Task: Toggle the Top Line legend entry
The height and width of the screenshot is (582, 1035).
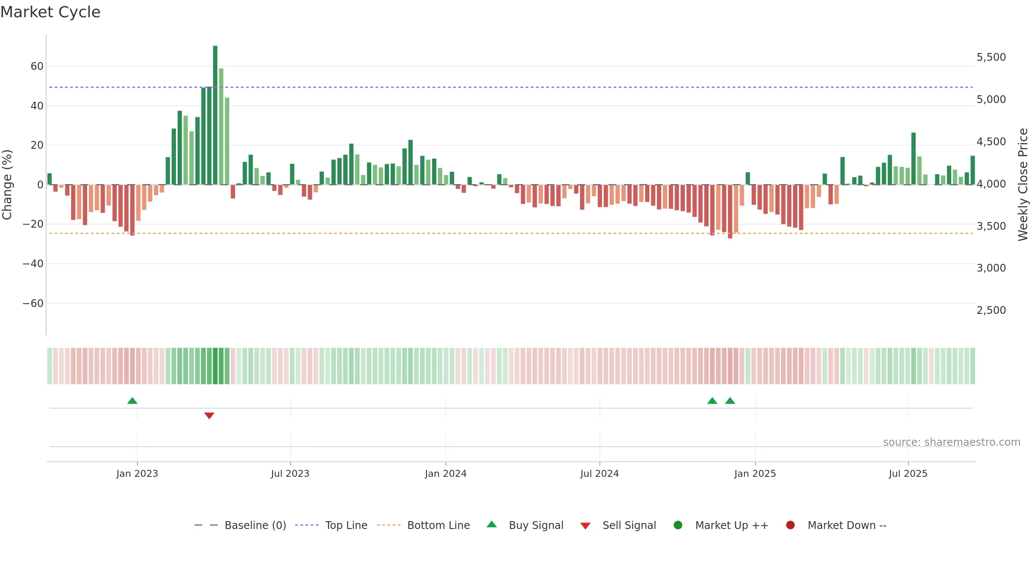Action: coord(331,525)
